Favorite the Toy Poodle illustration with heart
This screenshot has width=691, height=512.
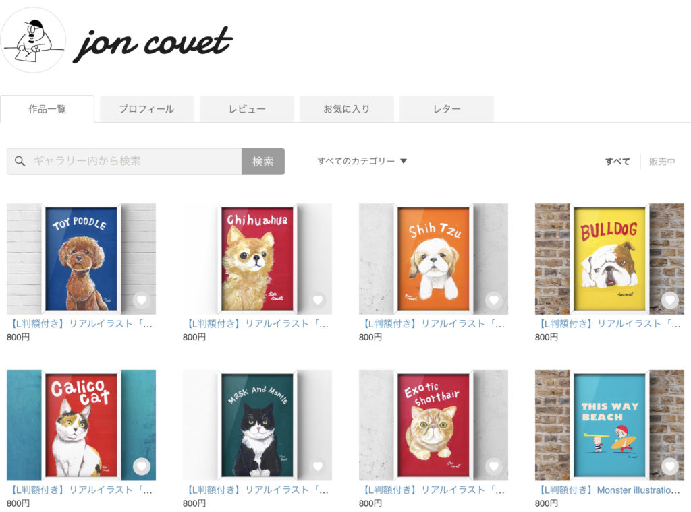(x=142, y=300)
